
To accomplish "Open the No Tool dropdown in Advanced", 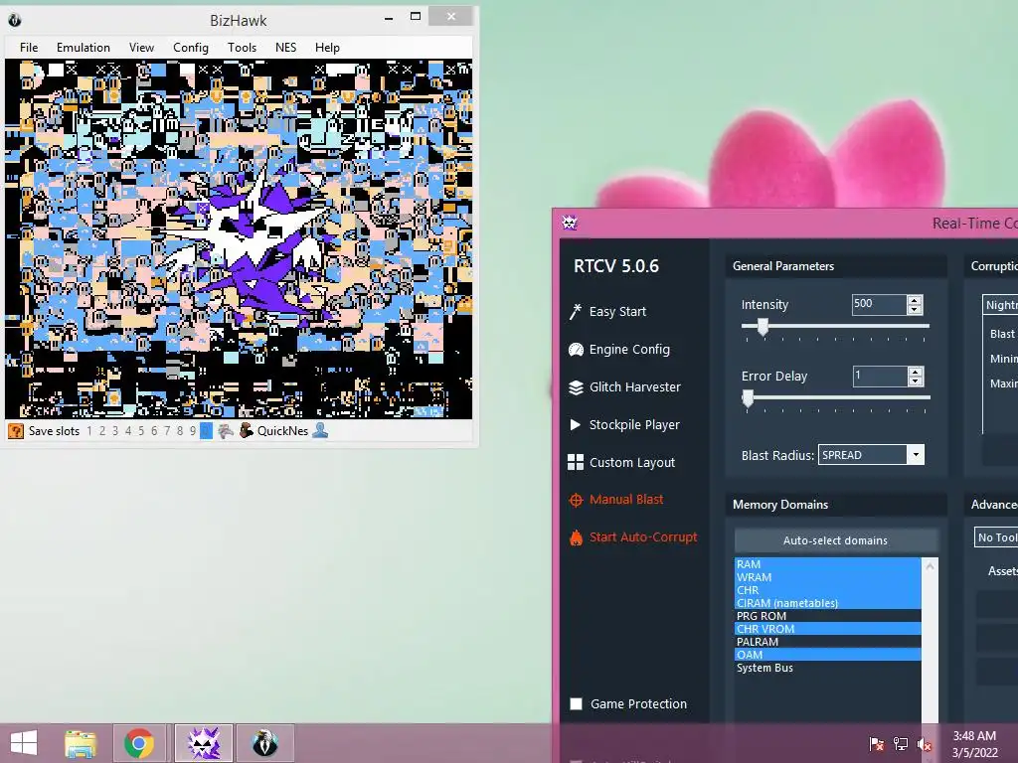I will [996, 537].
